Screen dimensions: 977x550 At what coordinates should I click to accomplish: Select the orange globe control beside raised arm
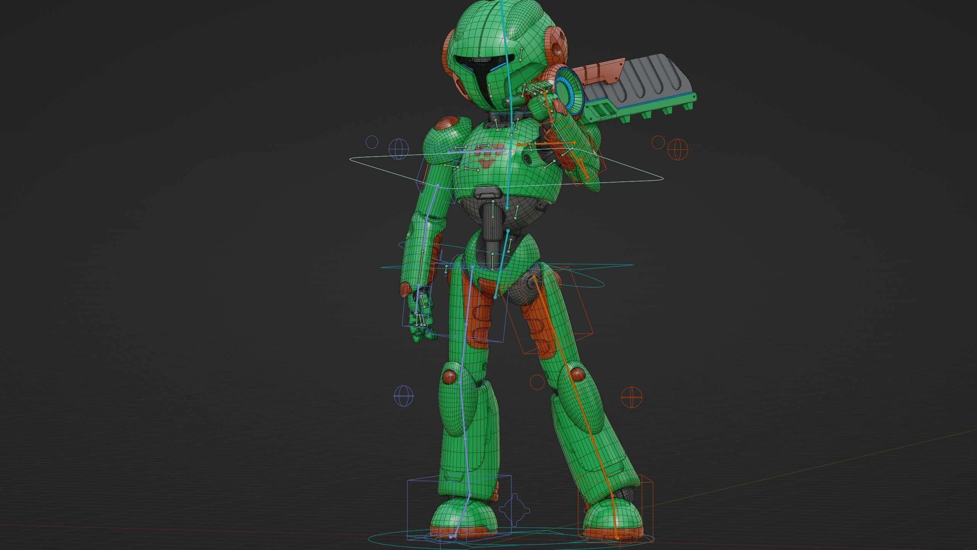click(x=678, y=149)
